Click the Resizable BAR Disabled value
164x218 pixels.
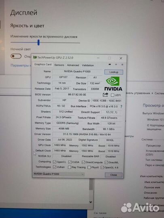111,157
